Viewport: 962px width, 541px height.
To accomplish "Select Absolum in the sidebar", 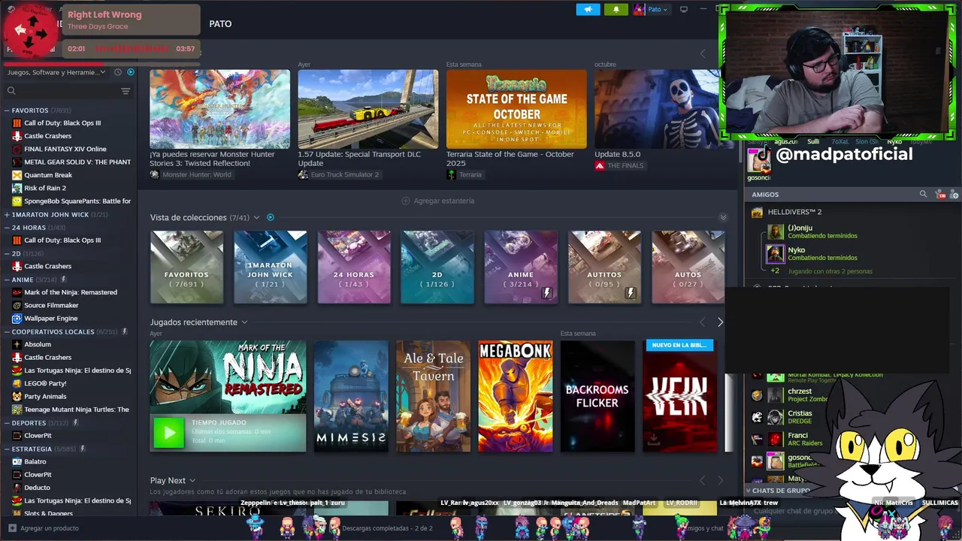I will pyautogui.click(x=38, y=344).
